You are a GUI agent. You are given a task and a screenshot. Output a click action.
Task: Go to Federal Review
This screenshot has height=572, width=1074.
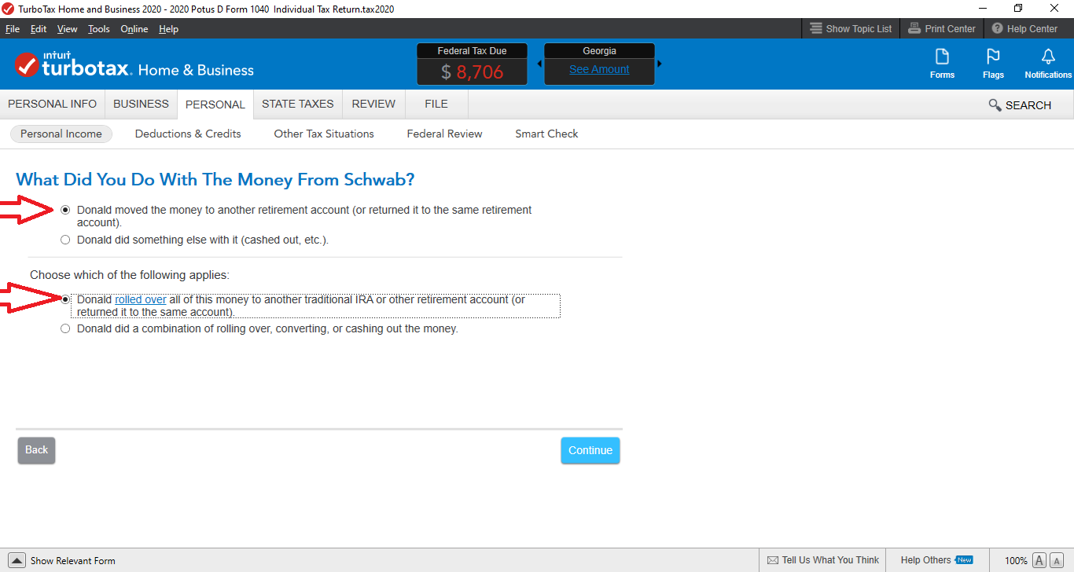coord(445,134)
